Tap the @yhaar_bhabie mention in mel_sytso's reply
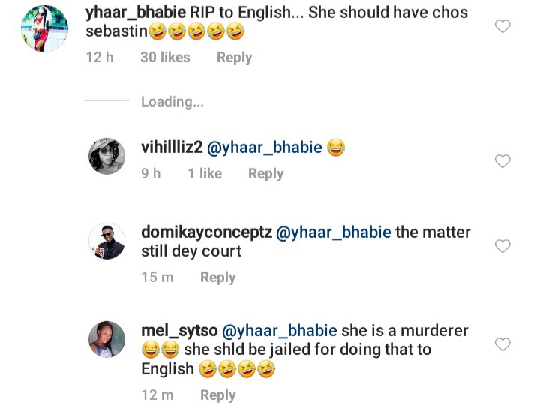 pos(280,331)
